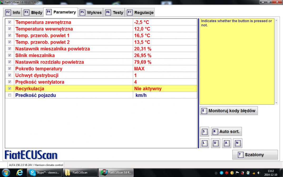Open the Info tab
283x177 pixels.
tap(12, 12)
